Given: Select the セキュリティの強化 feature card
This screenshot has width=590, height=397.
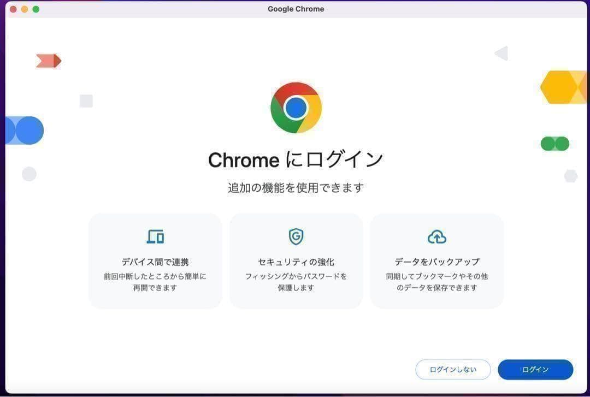Looking at the screenshot, I should [296, 260].
